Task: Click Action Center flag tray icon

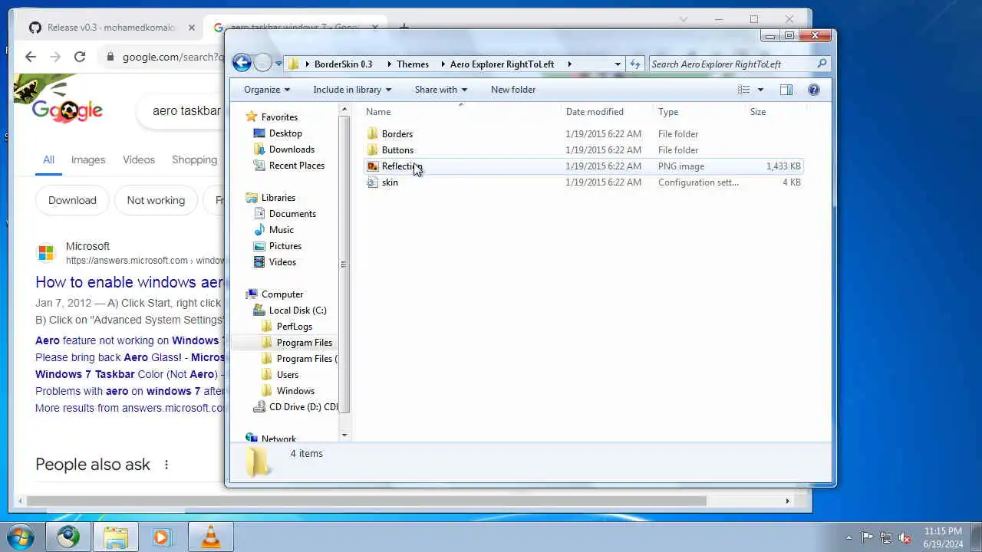Action: coord(867,537)
